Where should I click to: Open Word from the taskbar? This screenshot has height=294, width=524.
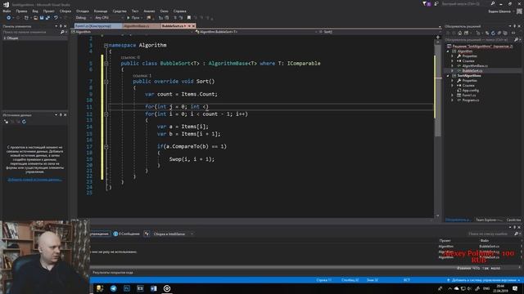153,288
